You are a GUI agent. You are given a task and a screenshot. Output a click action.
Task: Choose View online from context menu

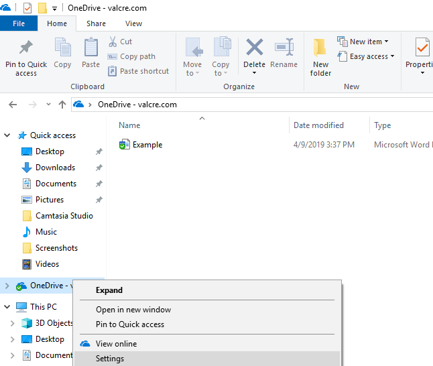click(116, 344)
